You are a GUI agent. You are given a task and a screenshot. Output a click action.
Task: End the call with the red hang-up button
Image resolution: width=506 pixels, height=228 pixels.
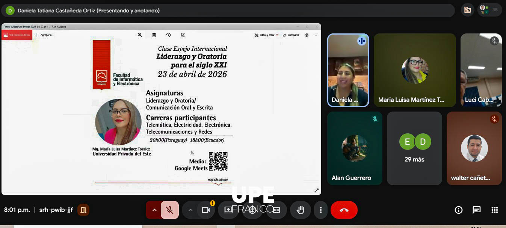pos(344,210)
